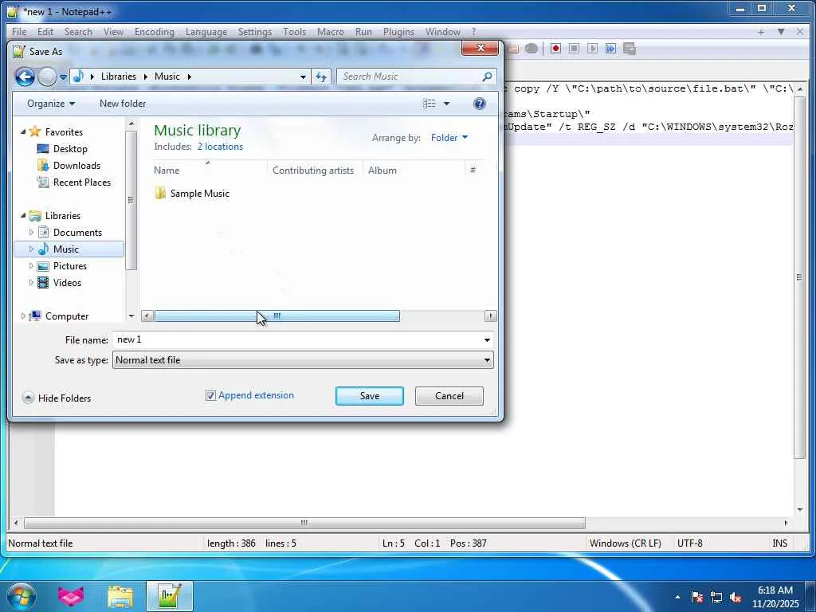Click the refresh location button
The height and width of the screenshot is (612, 816).
click(x=321, y=76)
